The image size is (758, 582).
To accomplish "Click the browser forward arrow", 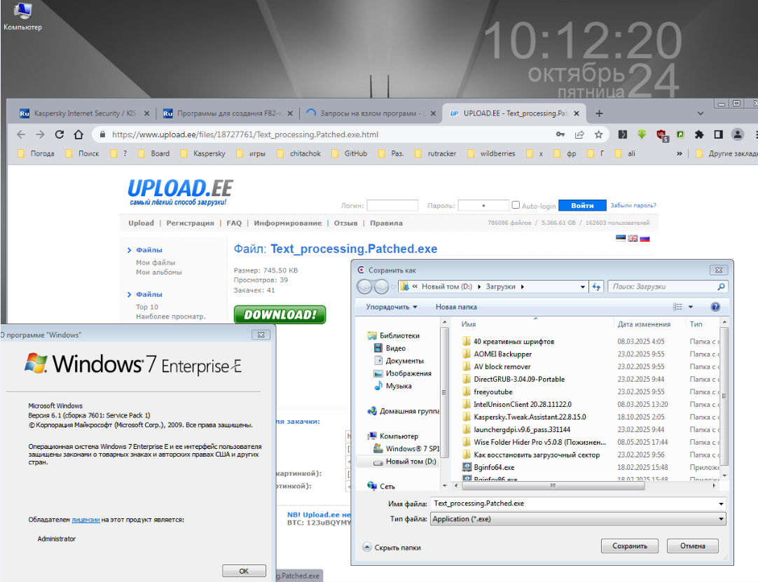I will coord(40,134).
